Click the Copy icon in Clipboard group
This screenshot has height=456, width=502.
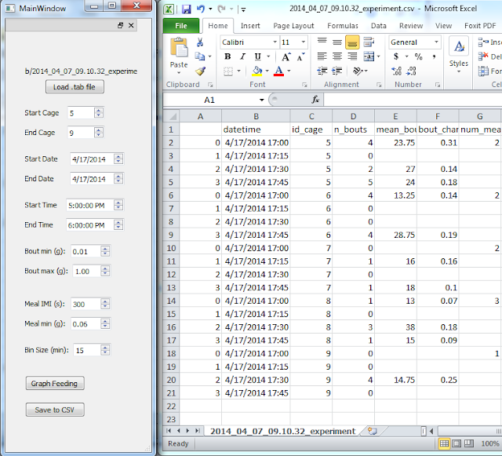(x=200, y=57)
